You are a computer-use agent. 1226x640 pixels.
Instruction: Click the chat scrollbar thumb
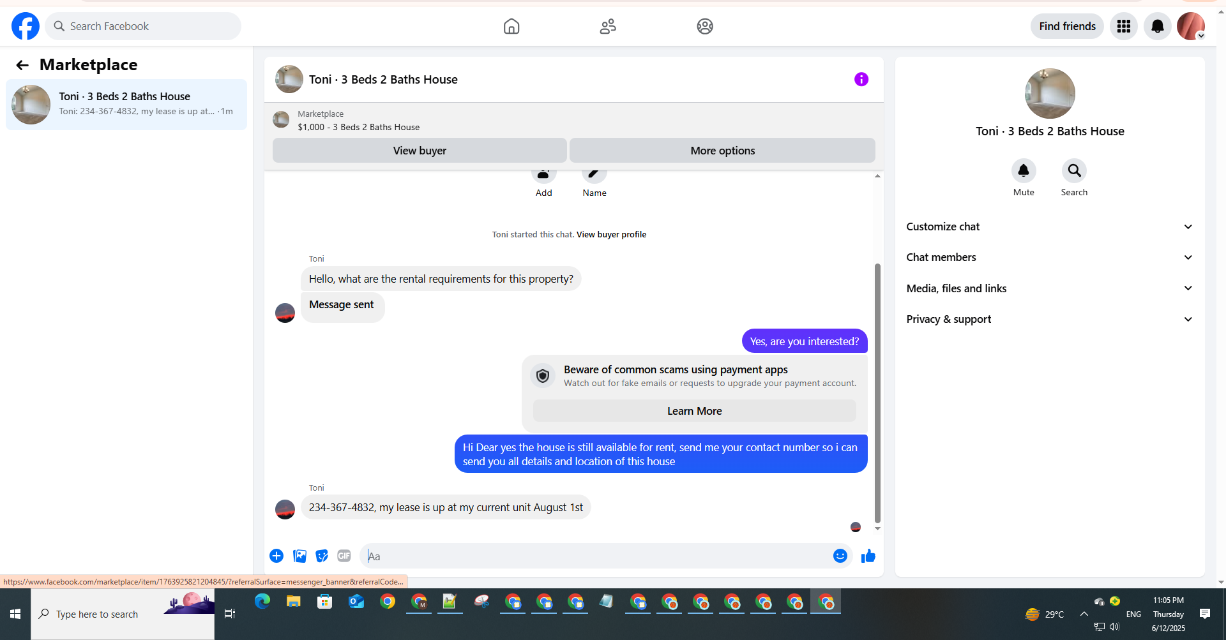[x=877, y=392]
